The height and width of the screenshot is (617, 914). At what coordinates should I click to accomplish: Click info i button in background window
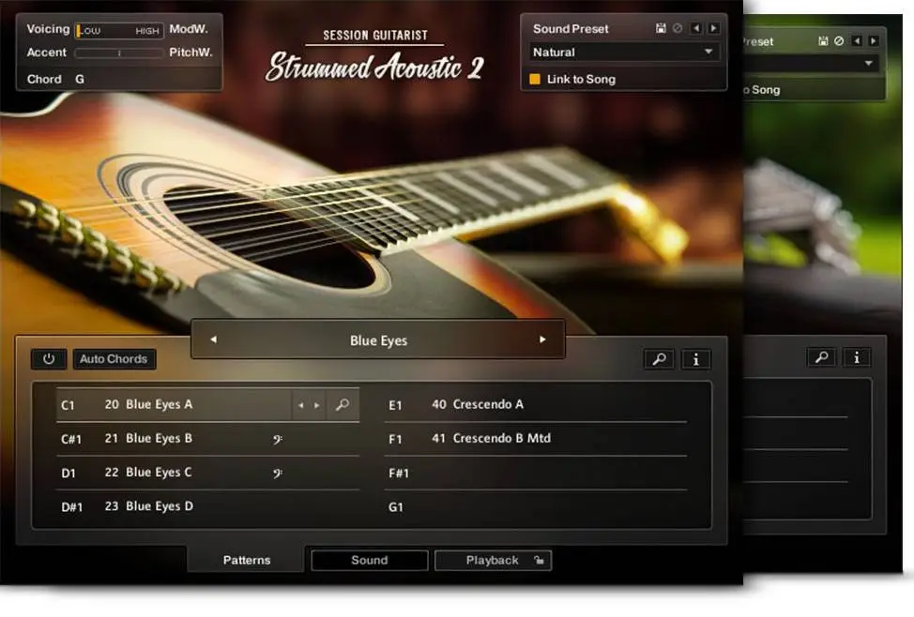[x=857, y=357]
